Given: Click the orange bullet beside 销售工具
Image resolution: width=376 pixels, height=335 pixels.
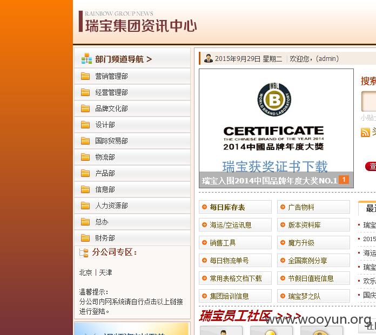Looking at the screenshot, I should pyautogui.click(x=204, y=243).
